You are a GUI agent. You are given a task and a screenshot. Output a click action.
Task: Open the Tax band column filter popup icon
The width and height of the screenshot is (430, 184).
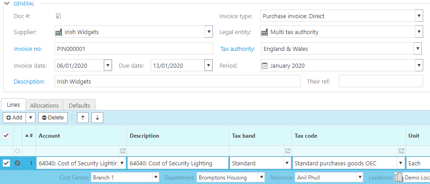pos(288,150)
